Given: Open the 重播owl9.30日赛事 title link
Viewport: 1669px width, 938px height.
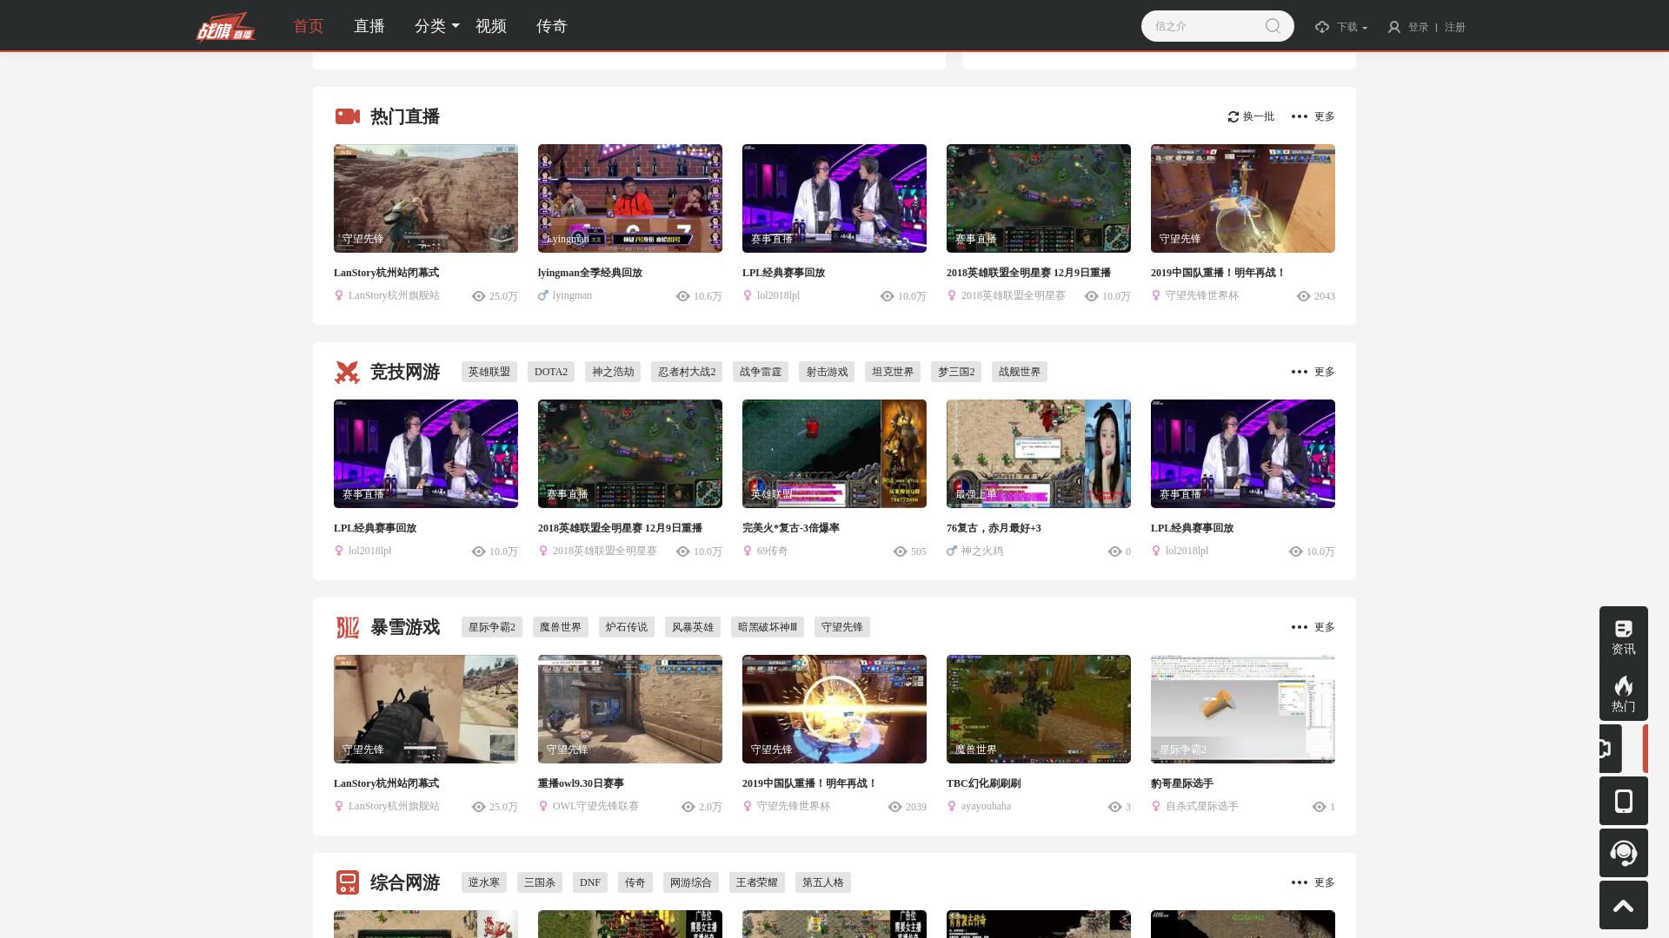Looking at the screenshot, I should pos(581,783).
